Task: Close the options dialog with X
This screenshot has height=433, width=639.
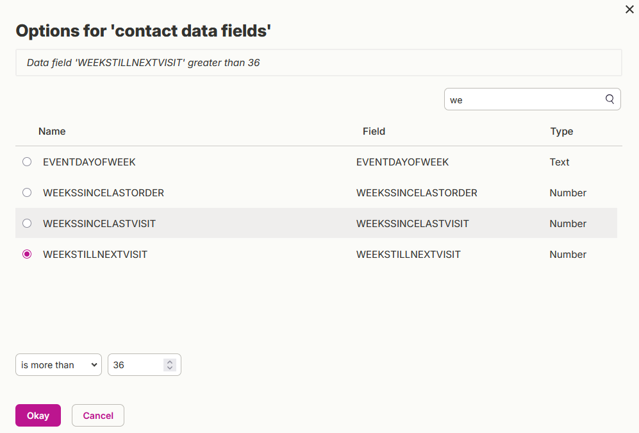Action: pyautogui.click(x=629, y=10)
